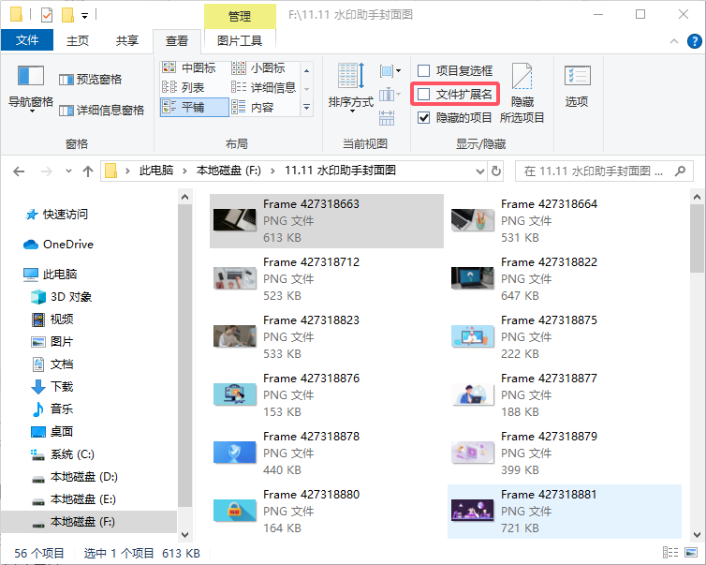Viewport: 706px width, 565px height.
Task: Open OneDrive in the navigation pane
Action: (x=59, y=245)
